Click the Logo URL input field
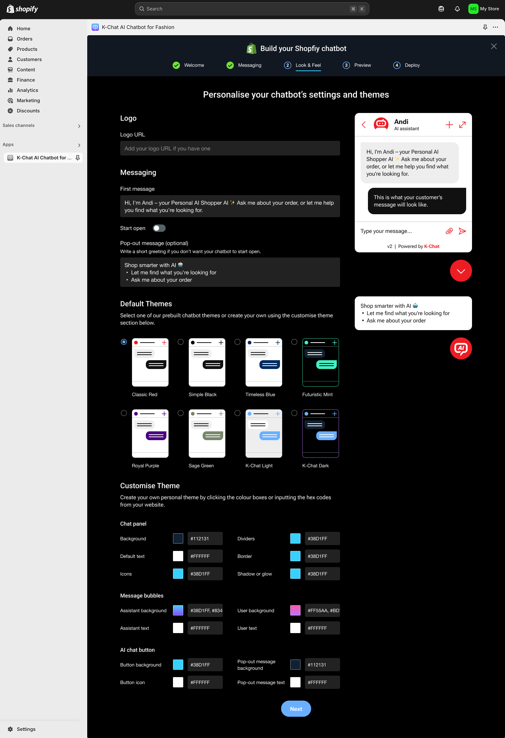The image size is (505, 738). (x=230, y=148)
